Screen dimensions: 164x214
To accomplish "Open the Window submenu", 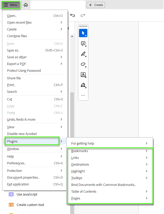I will point(13,149).
